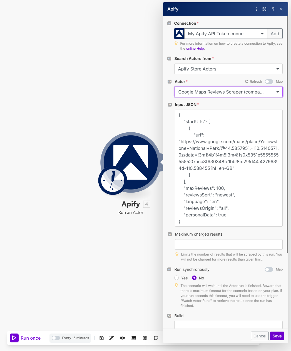Click Run once button
This screenshot has width=291, height=351.
coord(26,338)
